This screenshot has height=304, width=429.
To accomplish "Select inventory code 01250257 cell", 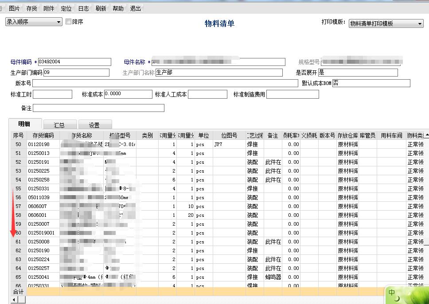I will point(43,268).
